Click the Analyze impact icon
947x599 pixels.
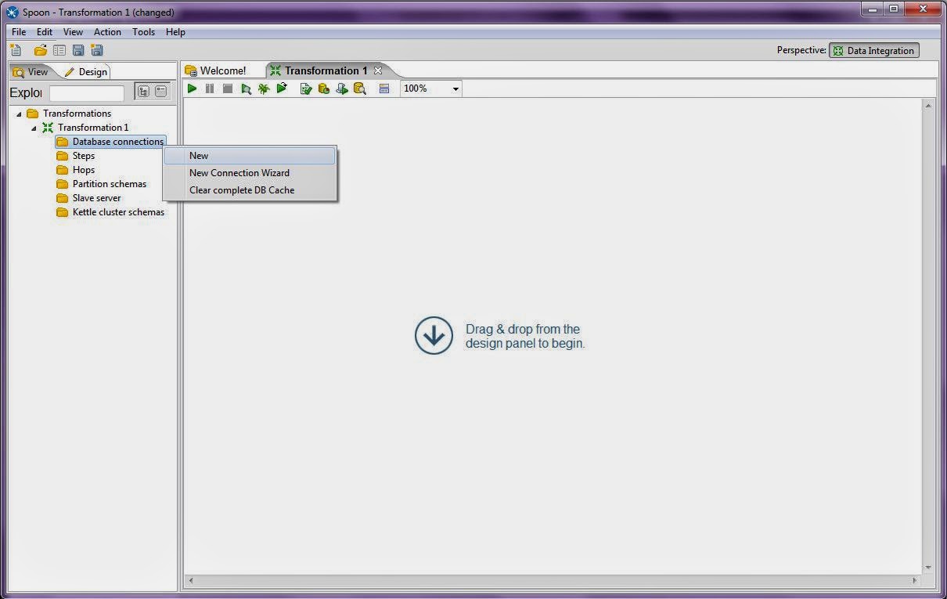pos(323,88)
